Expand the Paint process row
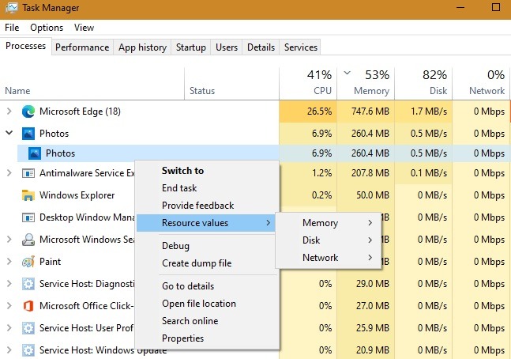Image resolution: width=511 pixels, height=359 pixels. 9,262
